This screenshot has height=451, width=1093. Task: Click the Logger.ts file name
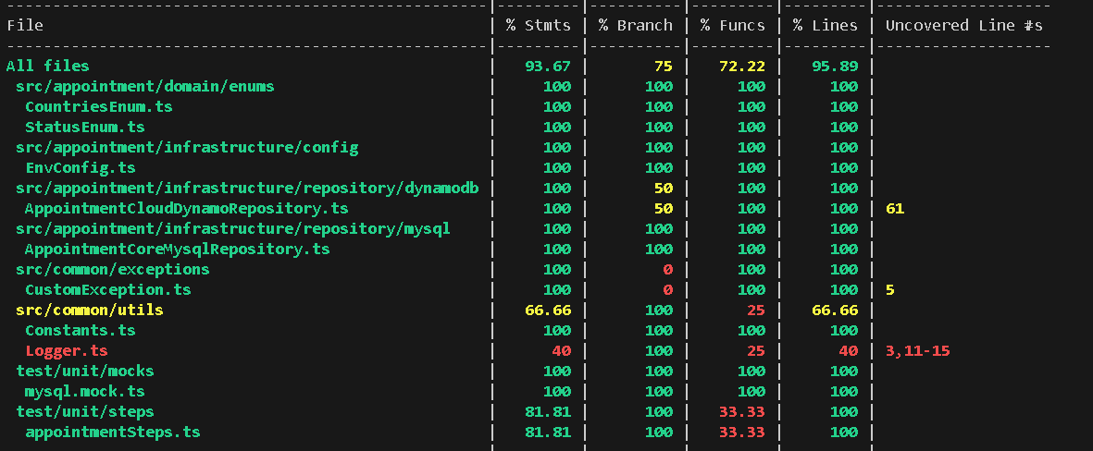(x=67, y=351)
